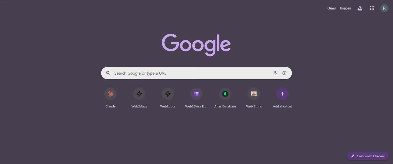Screen dimensions: 393x164
Task: Open the Google apps grid
Action: (372, 8)
